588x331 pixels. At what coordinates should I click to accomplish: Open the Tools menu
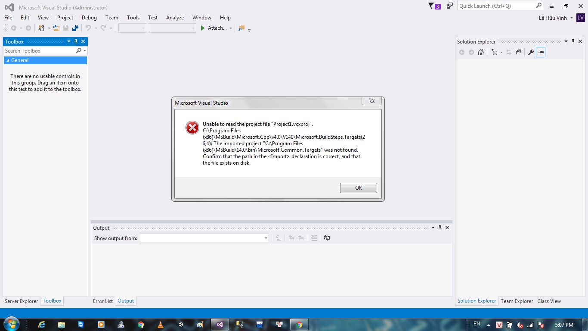133,18
